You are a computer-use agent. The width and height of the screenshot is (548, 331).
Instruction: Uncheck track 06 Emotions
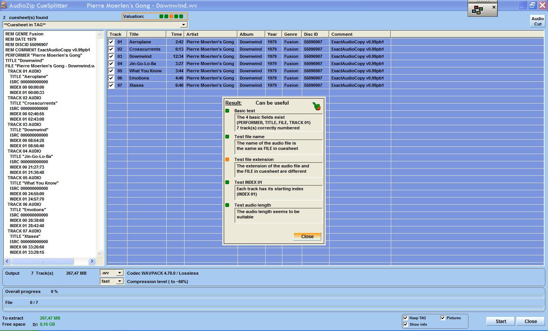tap(111, 78)
